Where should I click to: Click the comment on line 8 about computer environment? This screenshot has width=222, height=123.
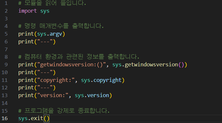(x=79, y=57)
